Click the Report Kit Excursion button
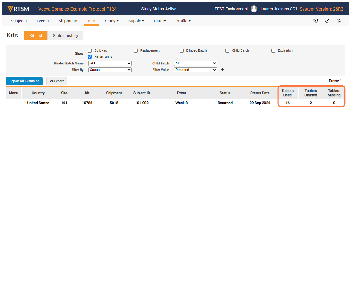 [x=24, y=81]
